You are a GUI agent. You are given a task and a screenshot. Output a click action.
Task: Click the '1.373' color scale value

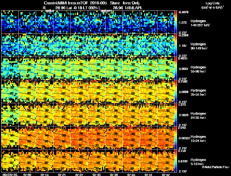coord(182,105)
